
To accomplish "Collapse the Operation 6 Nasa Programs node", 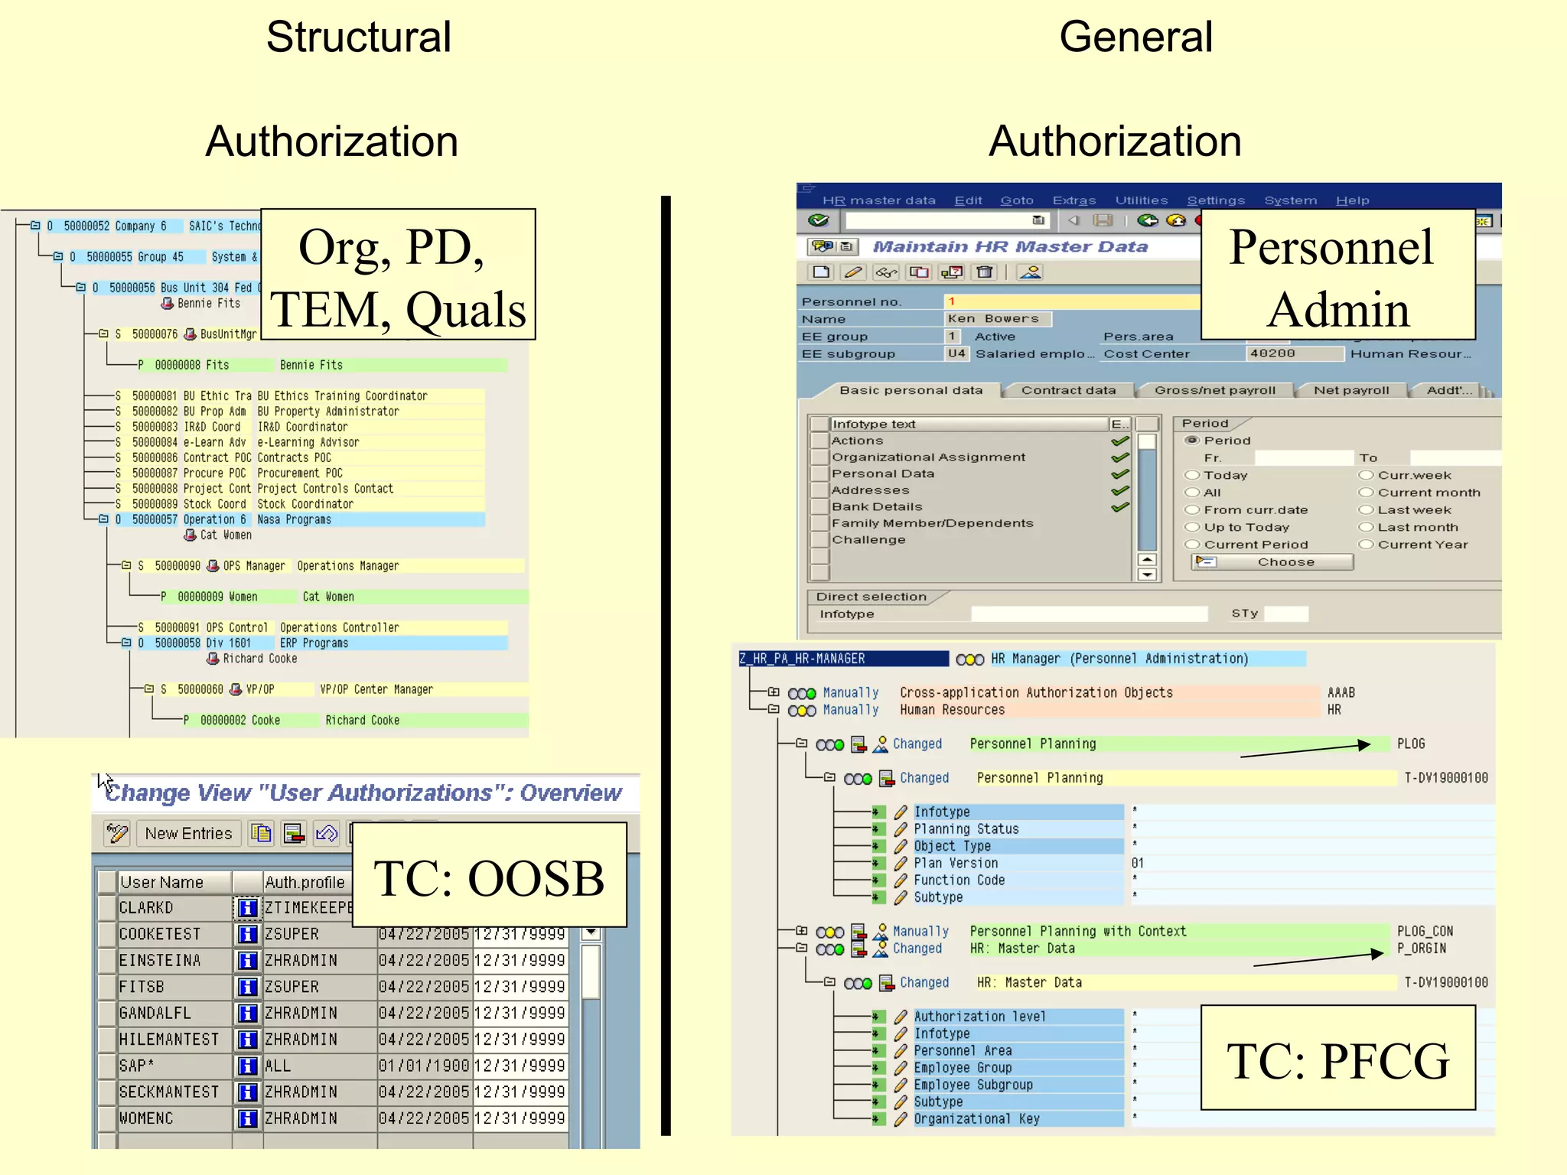I will coord(103,519).
